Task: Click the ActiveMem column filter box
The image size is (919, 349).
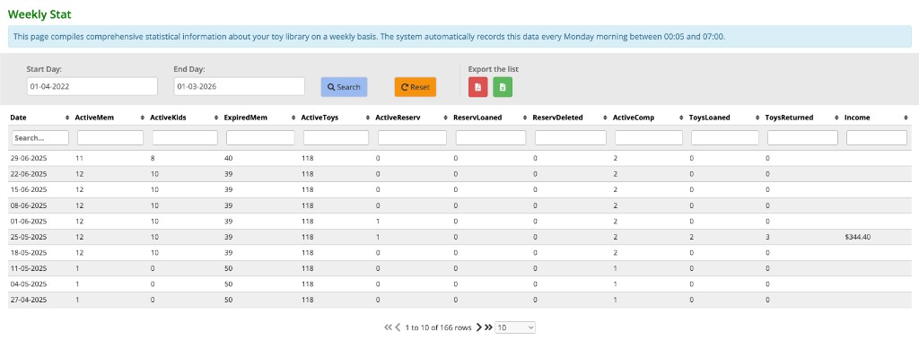Action: click(110, 137)
